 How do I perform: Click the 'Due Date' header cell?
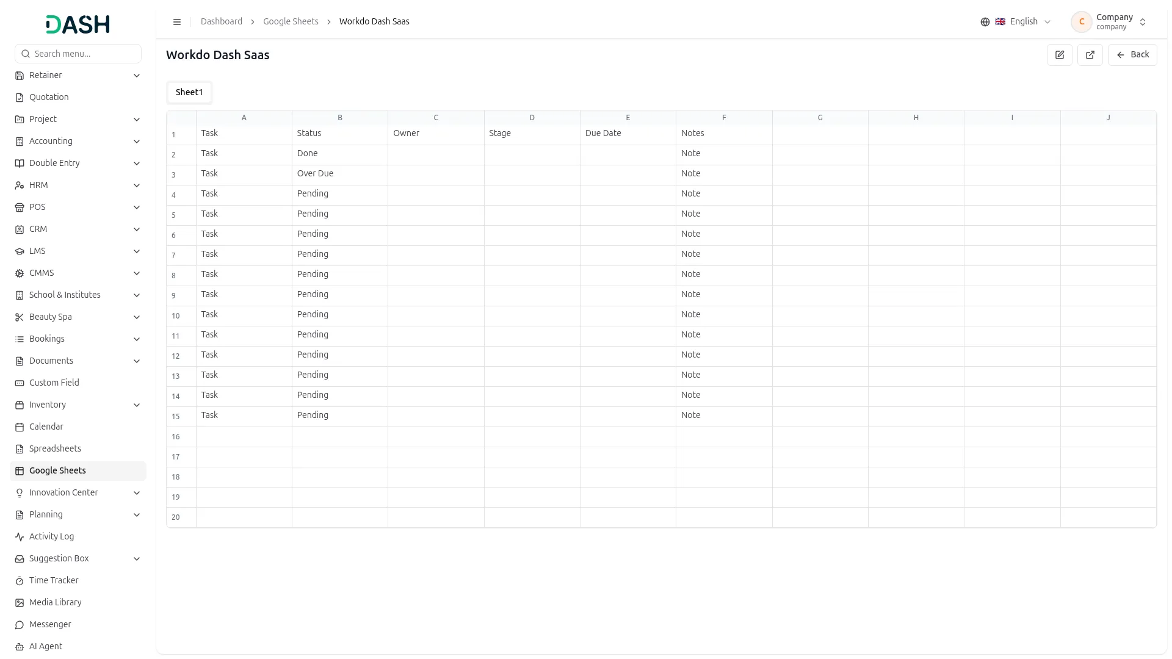point(628,134)
